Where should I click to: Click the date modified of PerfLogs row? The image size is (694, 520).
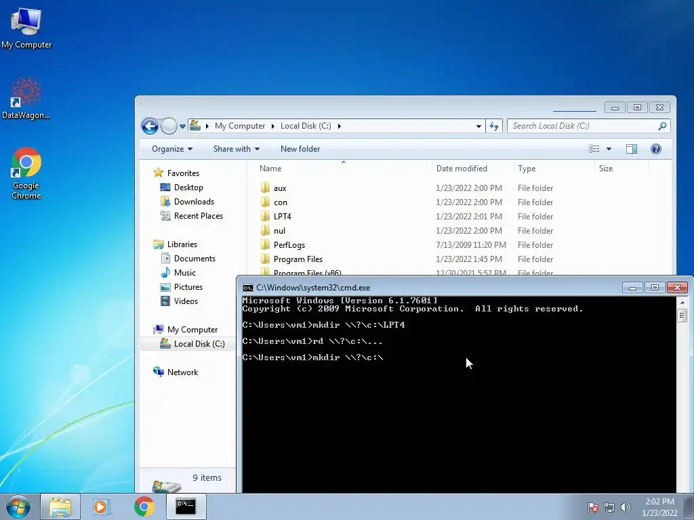[471, 245]
